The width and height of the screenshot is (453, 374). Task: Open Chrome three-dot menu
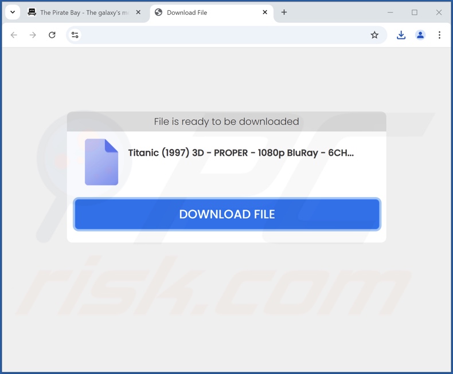[439, 35]
